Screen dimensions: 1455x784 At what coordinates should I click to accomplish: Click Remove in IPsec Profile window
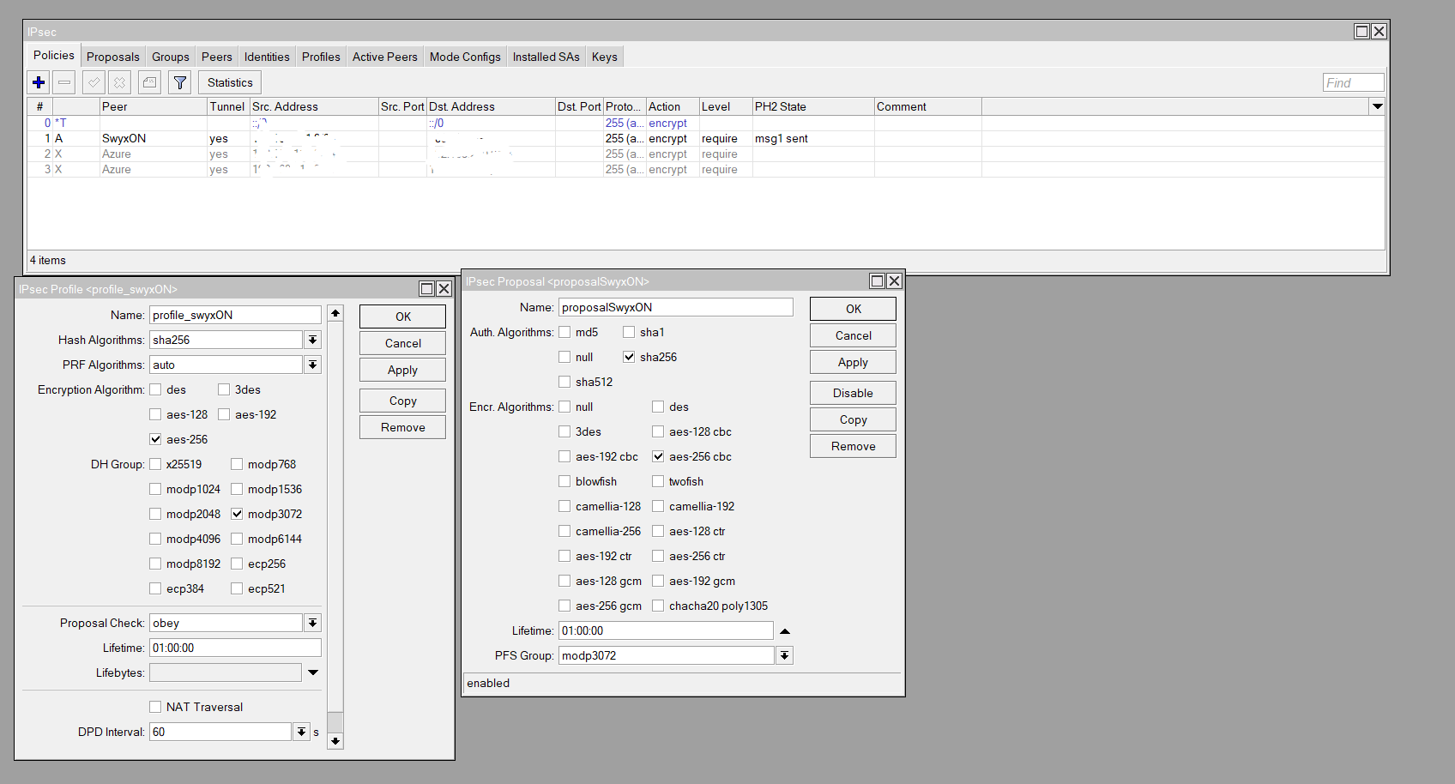pyautogui.click(x=402, y=427)
